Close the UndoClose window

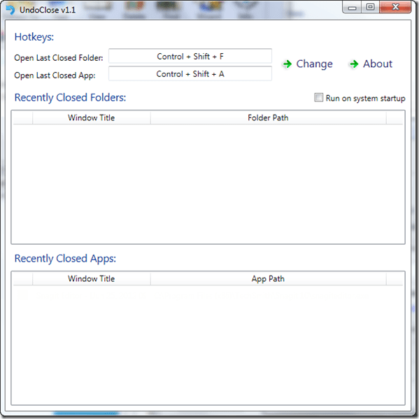[395, 7]
